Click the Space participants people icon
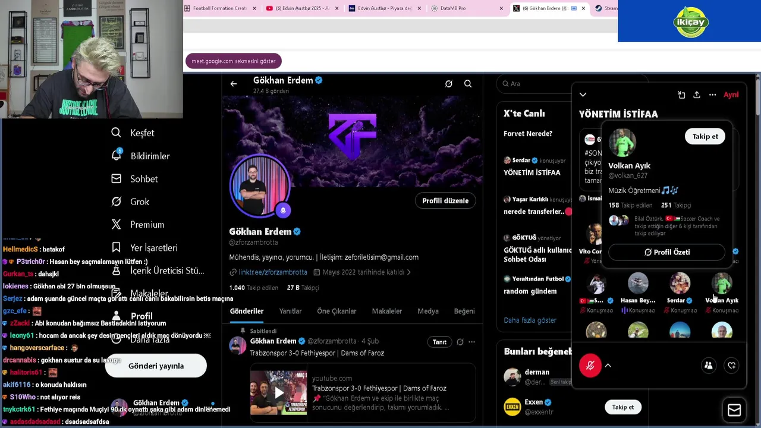761x428 pixels. (x=708, y=366)
